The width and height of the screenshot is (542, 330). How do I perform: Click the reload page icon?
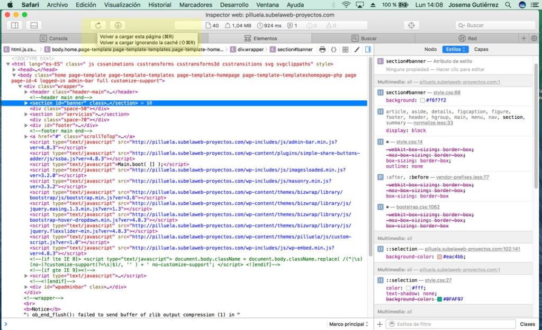coord(98,25)
